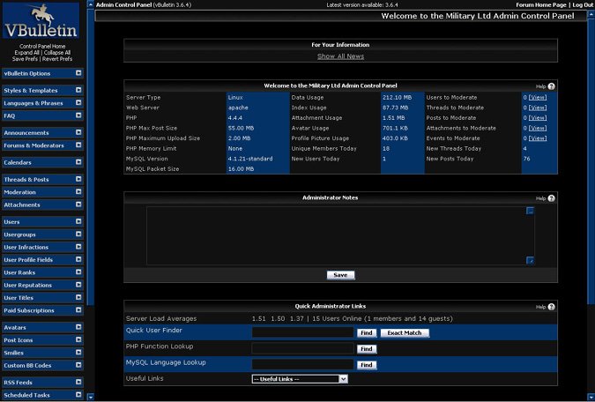The image size is (595, 402).
Task: View Users to Moderate
Action: pos(538,98)
